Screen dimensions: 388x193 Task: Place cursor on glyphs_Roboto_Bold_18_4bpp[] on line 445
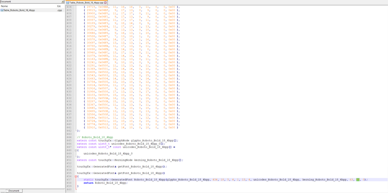pyautogui.click(x=154, y=140)
